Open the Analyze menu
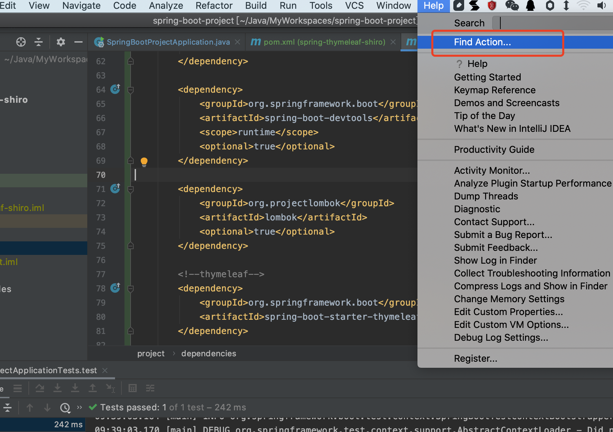613x432 pixels. [166, 6]
